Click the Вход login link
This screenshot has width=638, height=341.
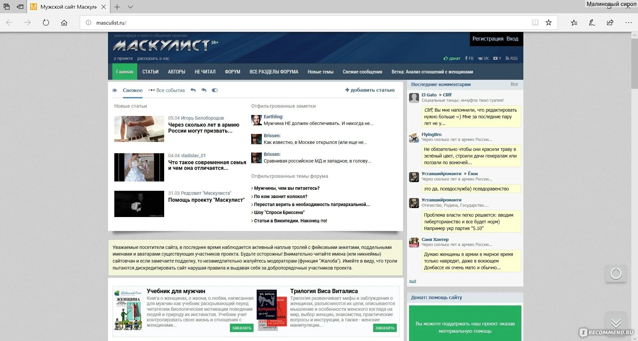click(x=512, y=39)
